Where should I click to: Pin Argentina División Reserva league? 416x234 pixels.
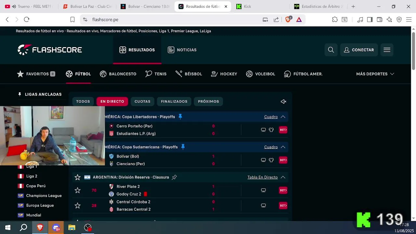point(174,177)
